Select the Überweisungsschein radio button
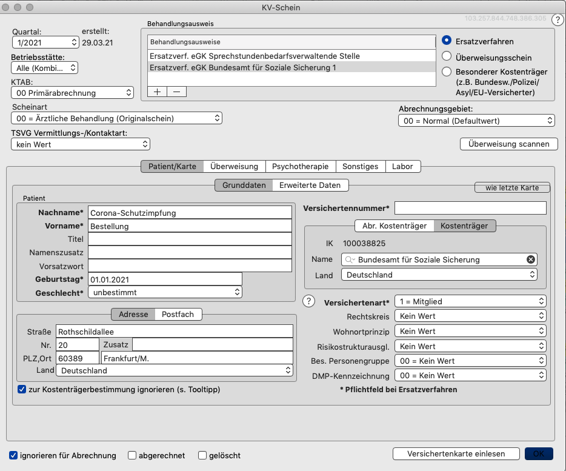 pos(447,56)
